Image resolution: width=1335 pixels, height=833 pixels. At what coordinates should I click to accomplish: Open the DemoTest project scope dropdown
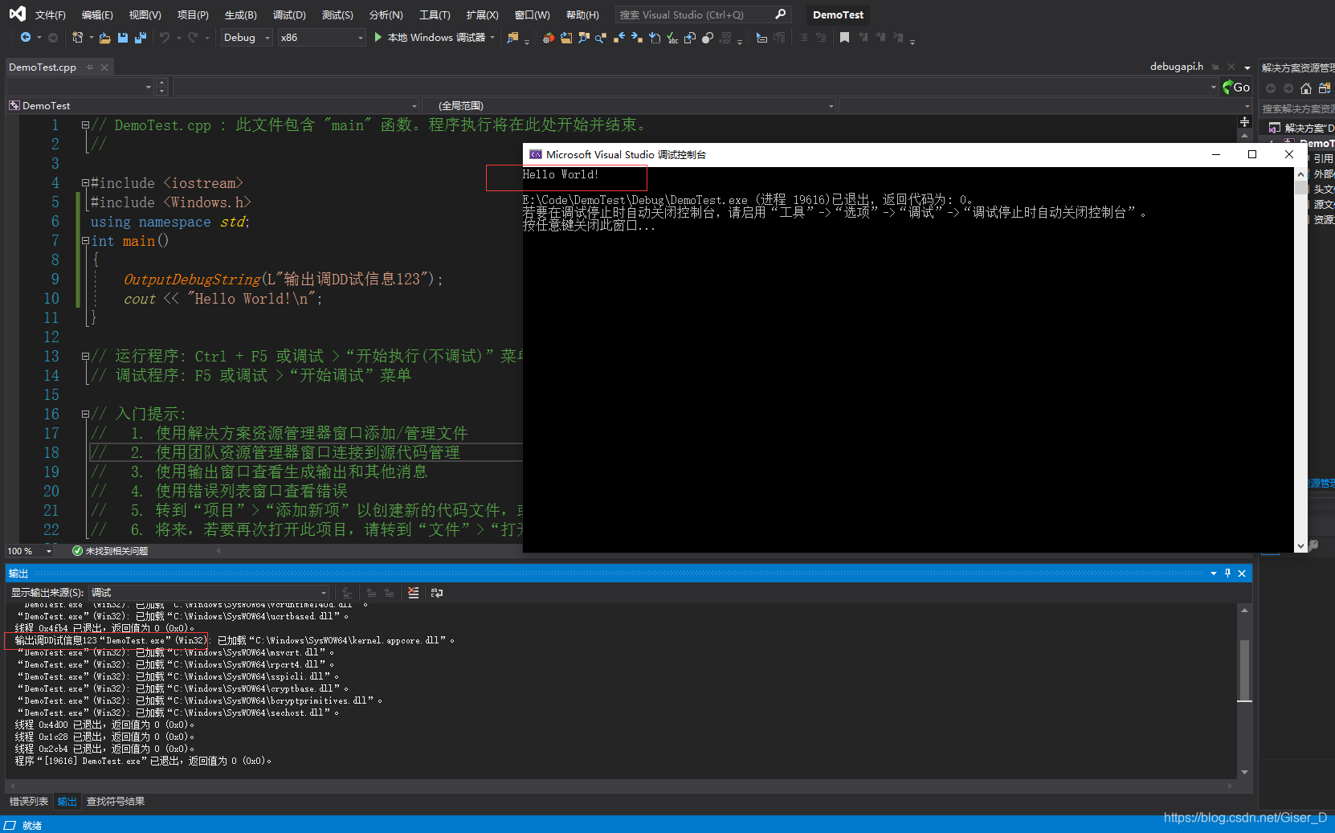click(x=213, y=106)
